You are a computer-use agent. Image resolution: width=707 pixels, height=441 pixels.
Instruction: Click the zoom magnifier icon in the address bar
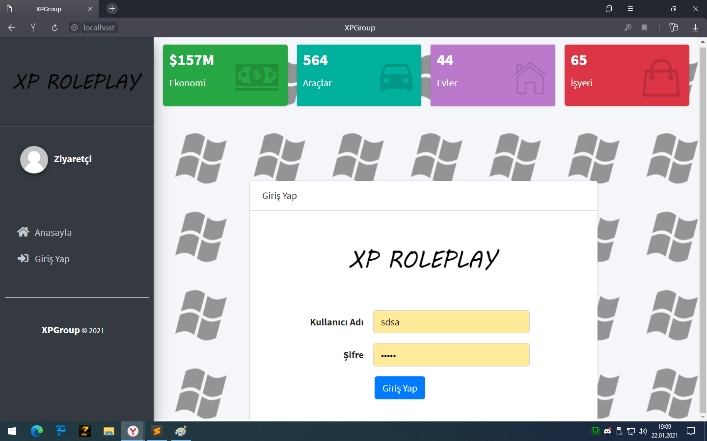pos(628,28)
